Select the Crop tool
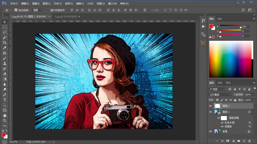Viewport: 257px width, 144px height. tap(5, 43)
